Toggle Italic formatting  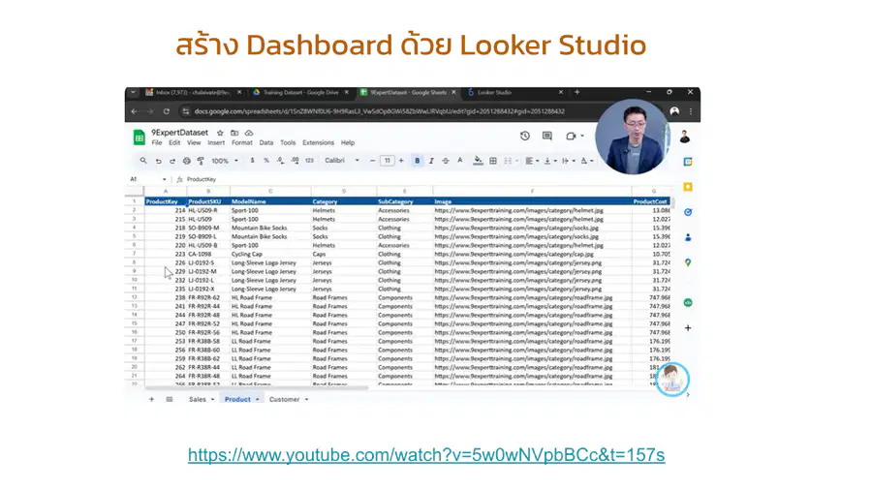pos(431,161)
